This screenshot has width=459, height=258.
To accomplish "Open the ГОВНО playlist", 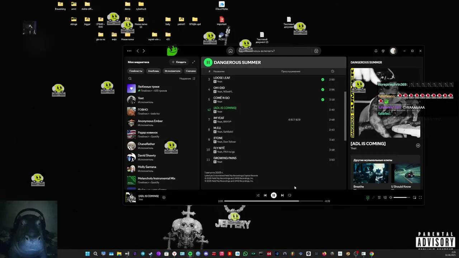I will click(x=162, y=111).
